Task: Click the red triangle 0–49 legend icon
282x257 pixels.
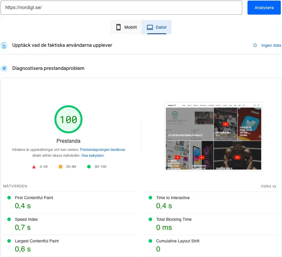Action: click(x=34, y=167)
